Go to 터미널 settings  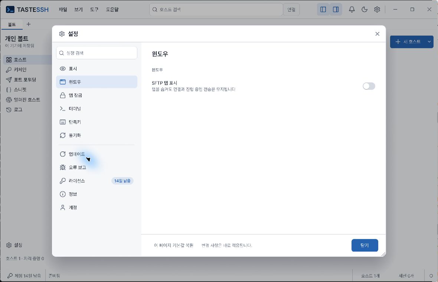point(97,109)
